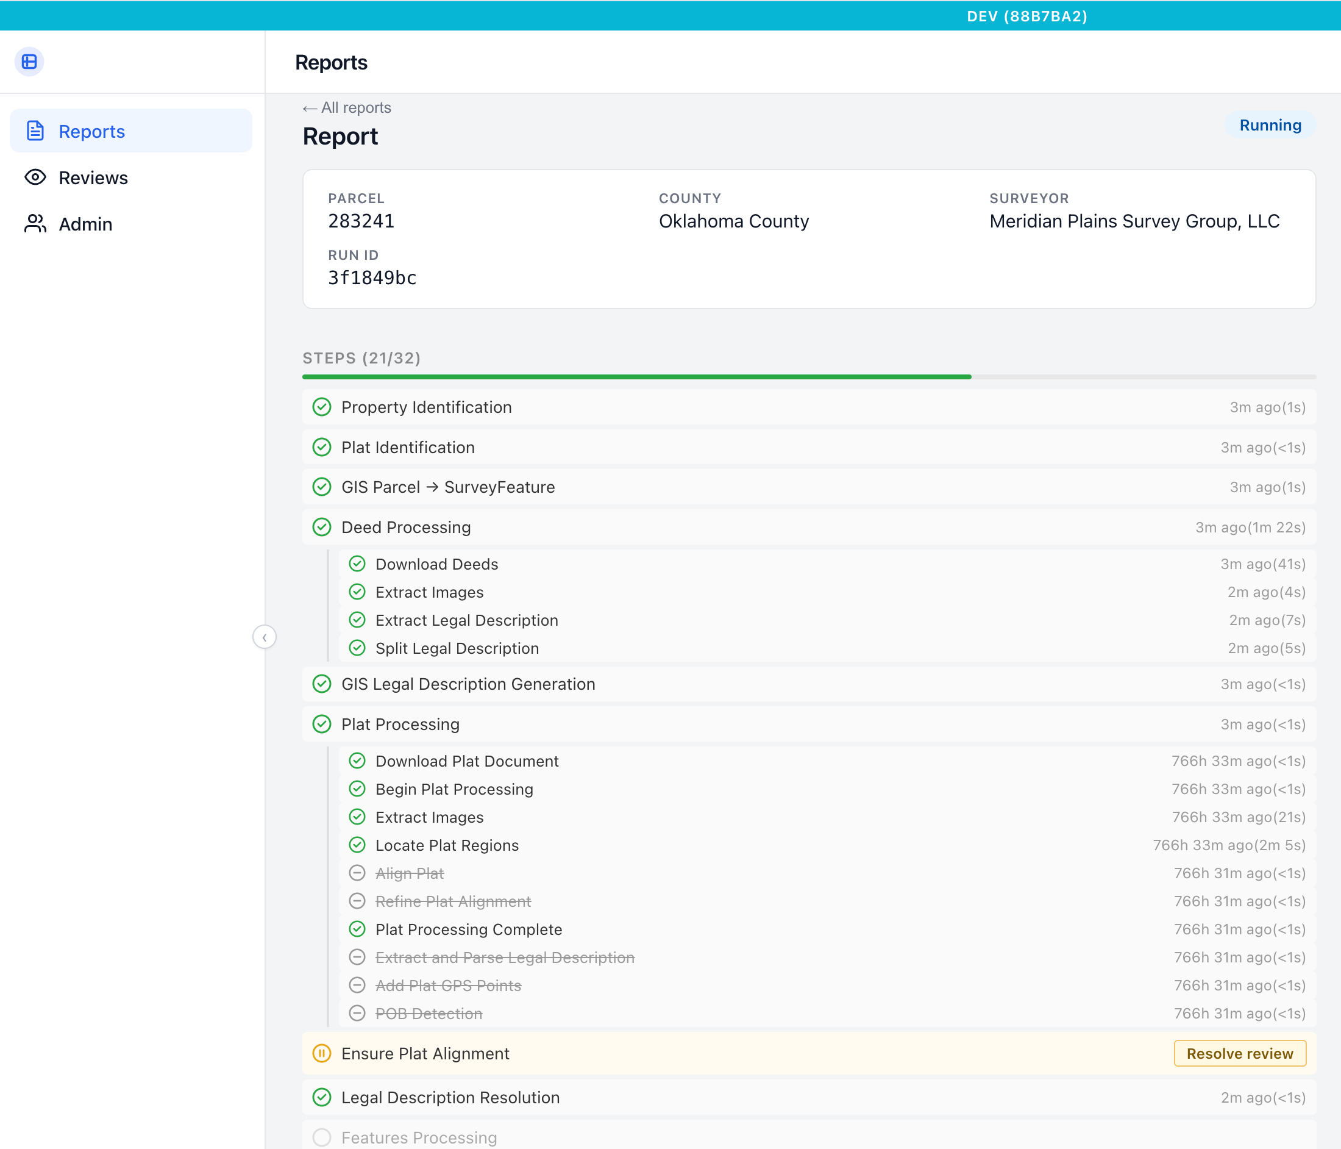The width and height of the screenshot is (1341, 1149).
Task: Click Align Plat skipped circle icon
Action: click(x=357, y=873)
